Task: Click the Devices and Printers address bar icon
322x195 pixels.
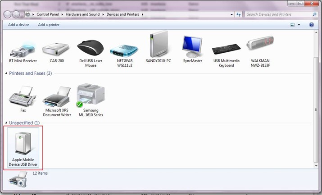Action: click(28, 14)
